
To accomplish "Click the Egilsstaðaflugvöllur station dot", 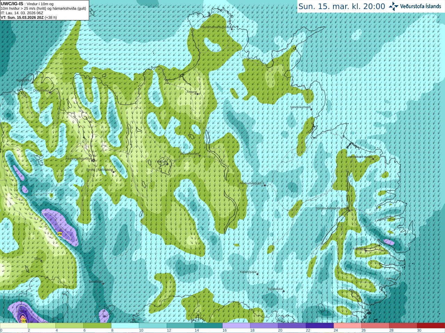I will (349, 210).
